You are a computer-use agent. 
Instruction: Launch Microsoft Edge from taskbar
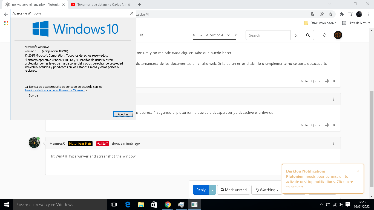coord(128,205)
